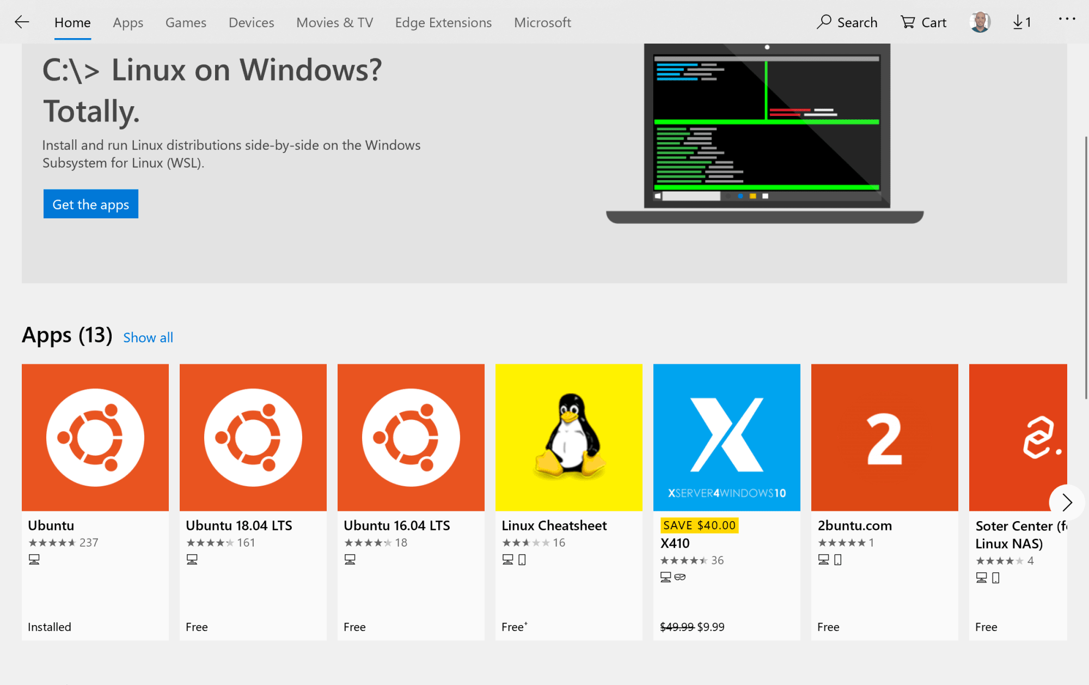Switch to the Games tab
This screenshot has height=685, width=1089.
186,22
